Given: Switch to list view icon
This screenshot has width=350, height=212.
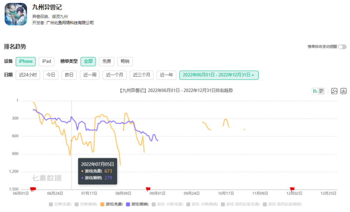Looking at the screenshot, I should (321, 91).
